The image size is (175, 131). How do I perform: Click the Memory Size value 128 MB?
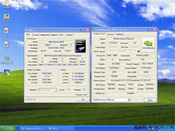click(x=114, y=77)
